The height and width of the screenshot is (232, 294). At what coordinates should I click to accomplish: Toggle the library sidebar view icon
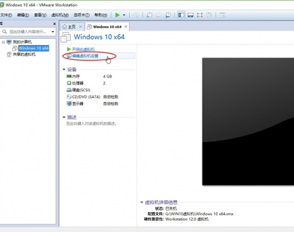coord(181,15)
